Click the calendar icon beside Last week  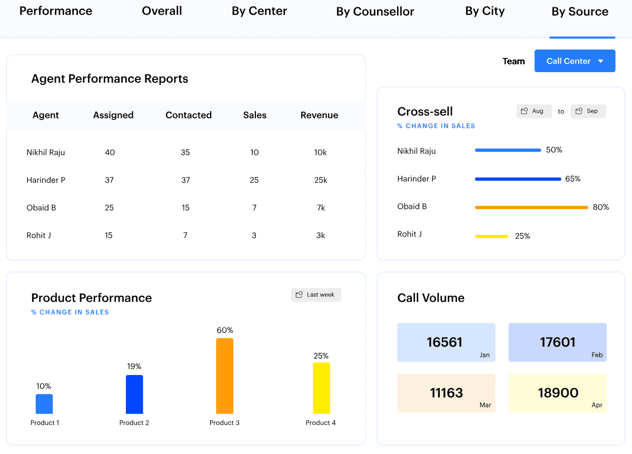(x=299, y=295)
